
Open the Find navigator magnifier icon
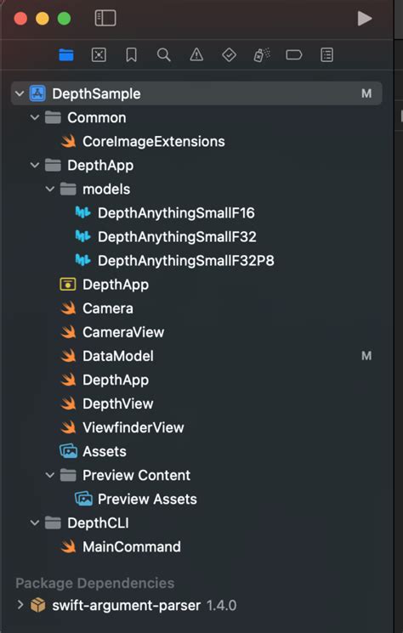163,54
